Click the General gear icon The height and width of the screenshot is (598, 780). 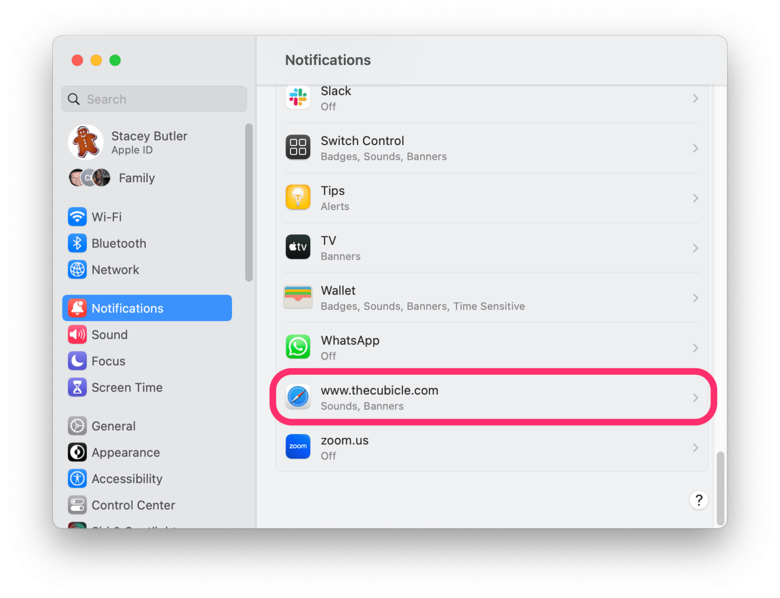(77, 426)
